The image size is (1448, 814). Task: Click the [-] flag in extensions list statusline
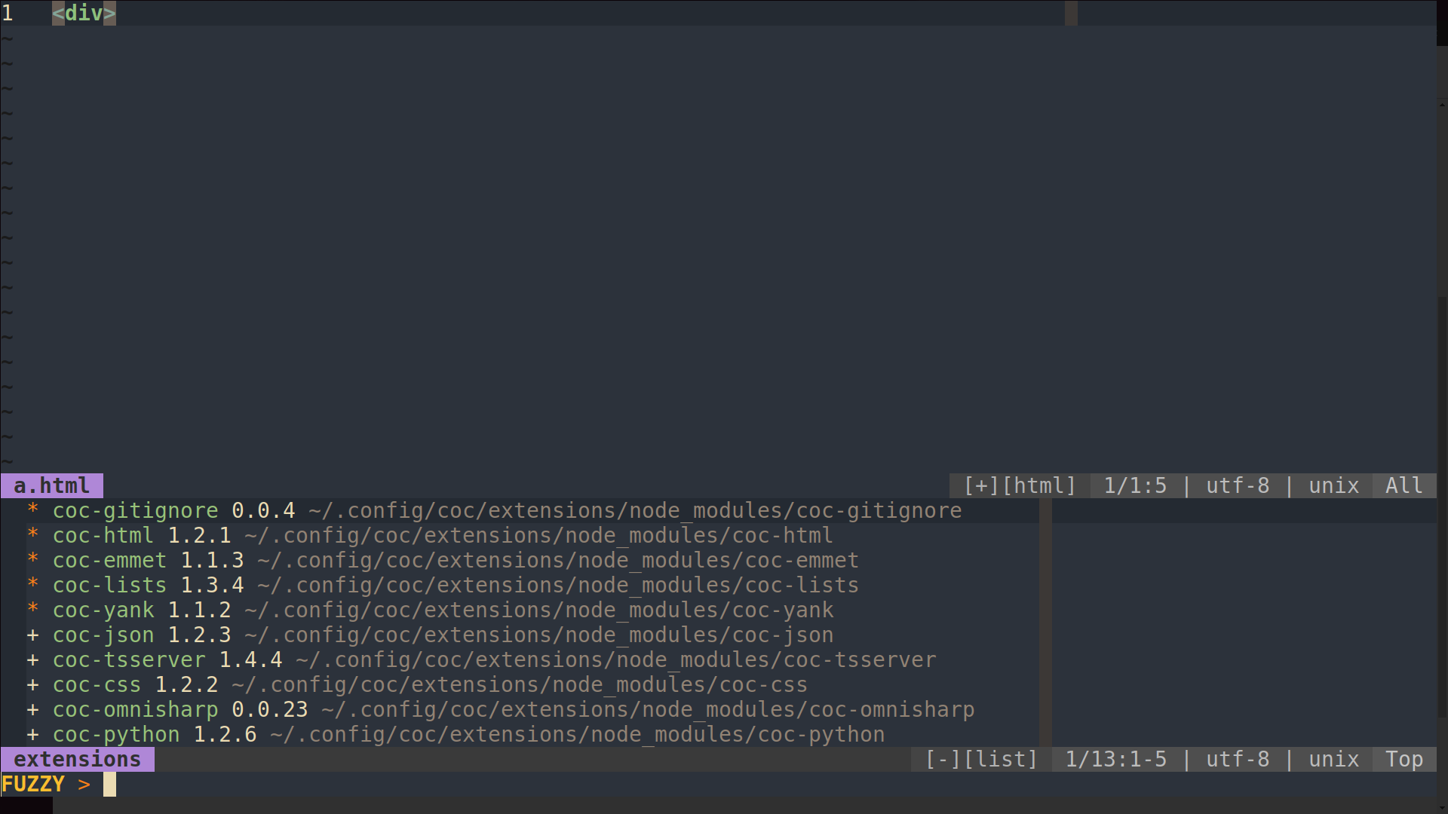(942, 759)
